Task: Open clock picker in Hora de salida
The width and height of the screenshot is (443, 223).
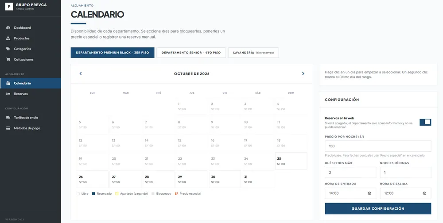Action: point(424,193)
